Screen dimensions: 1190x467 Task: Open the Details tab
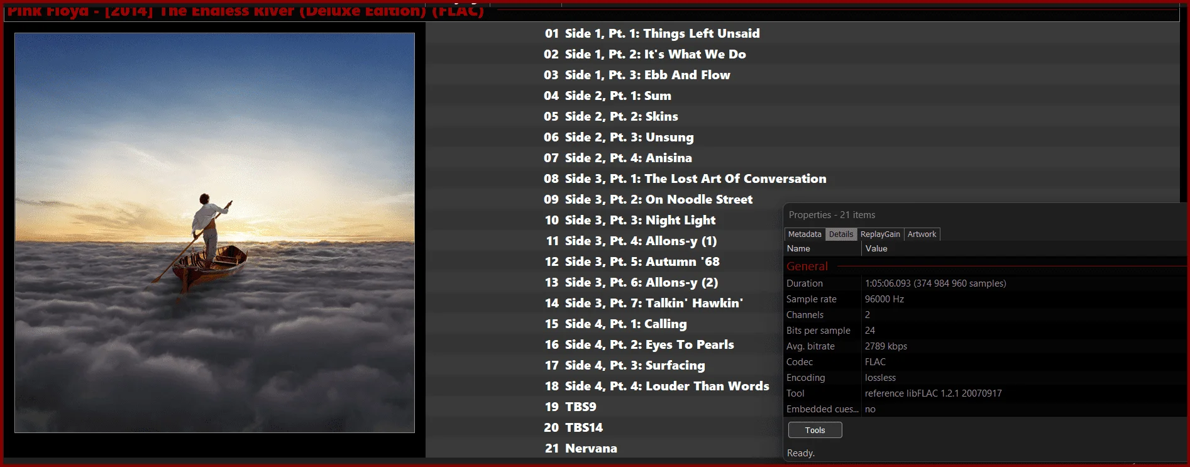[841, 234]
